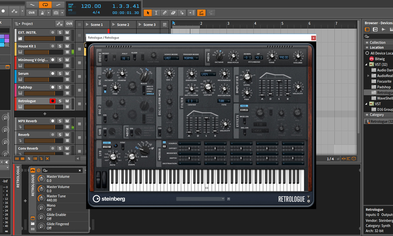
Task: Select the pointer arrow tool
Action: click(148, 13)
